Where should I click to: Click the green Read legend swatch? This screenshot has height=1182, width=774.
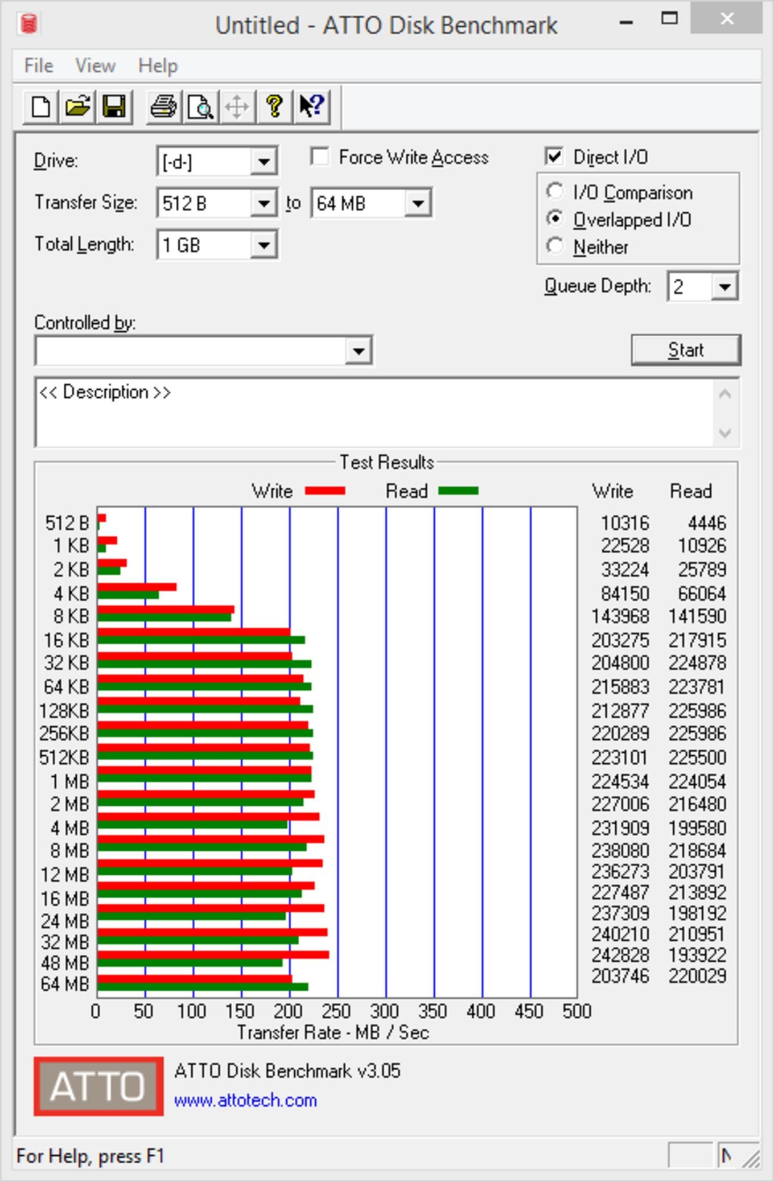[x=459, y=491]
